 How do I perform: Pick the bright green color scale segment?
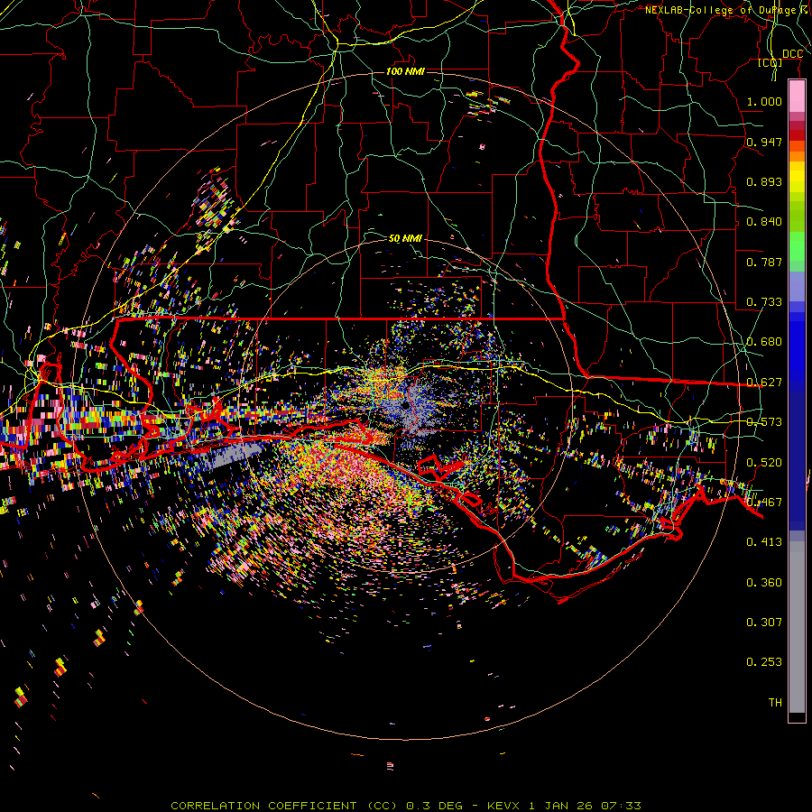click(x=797, y=246)
